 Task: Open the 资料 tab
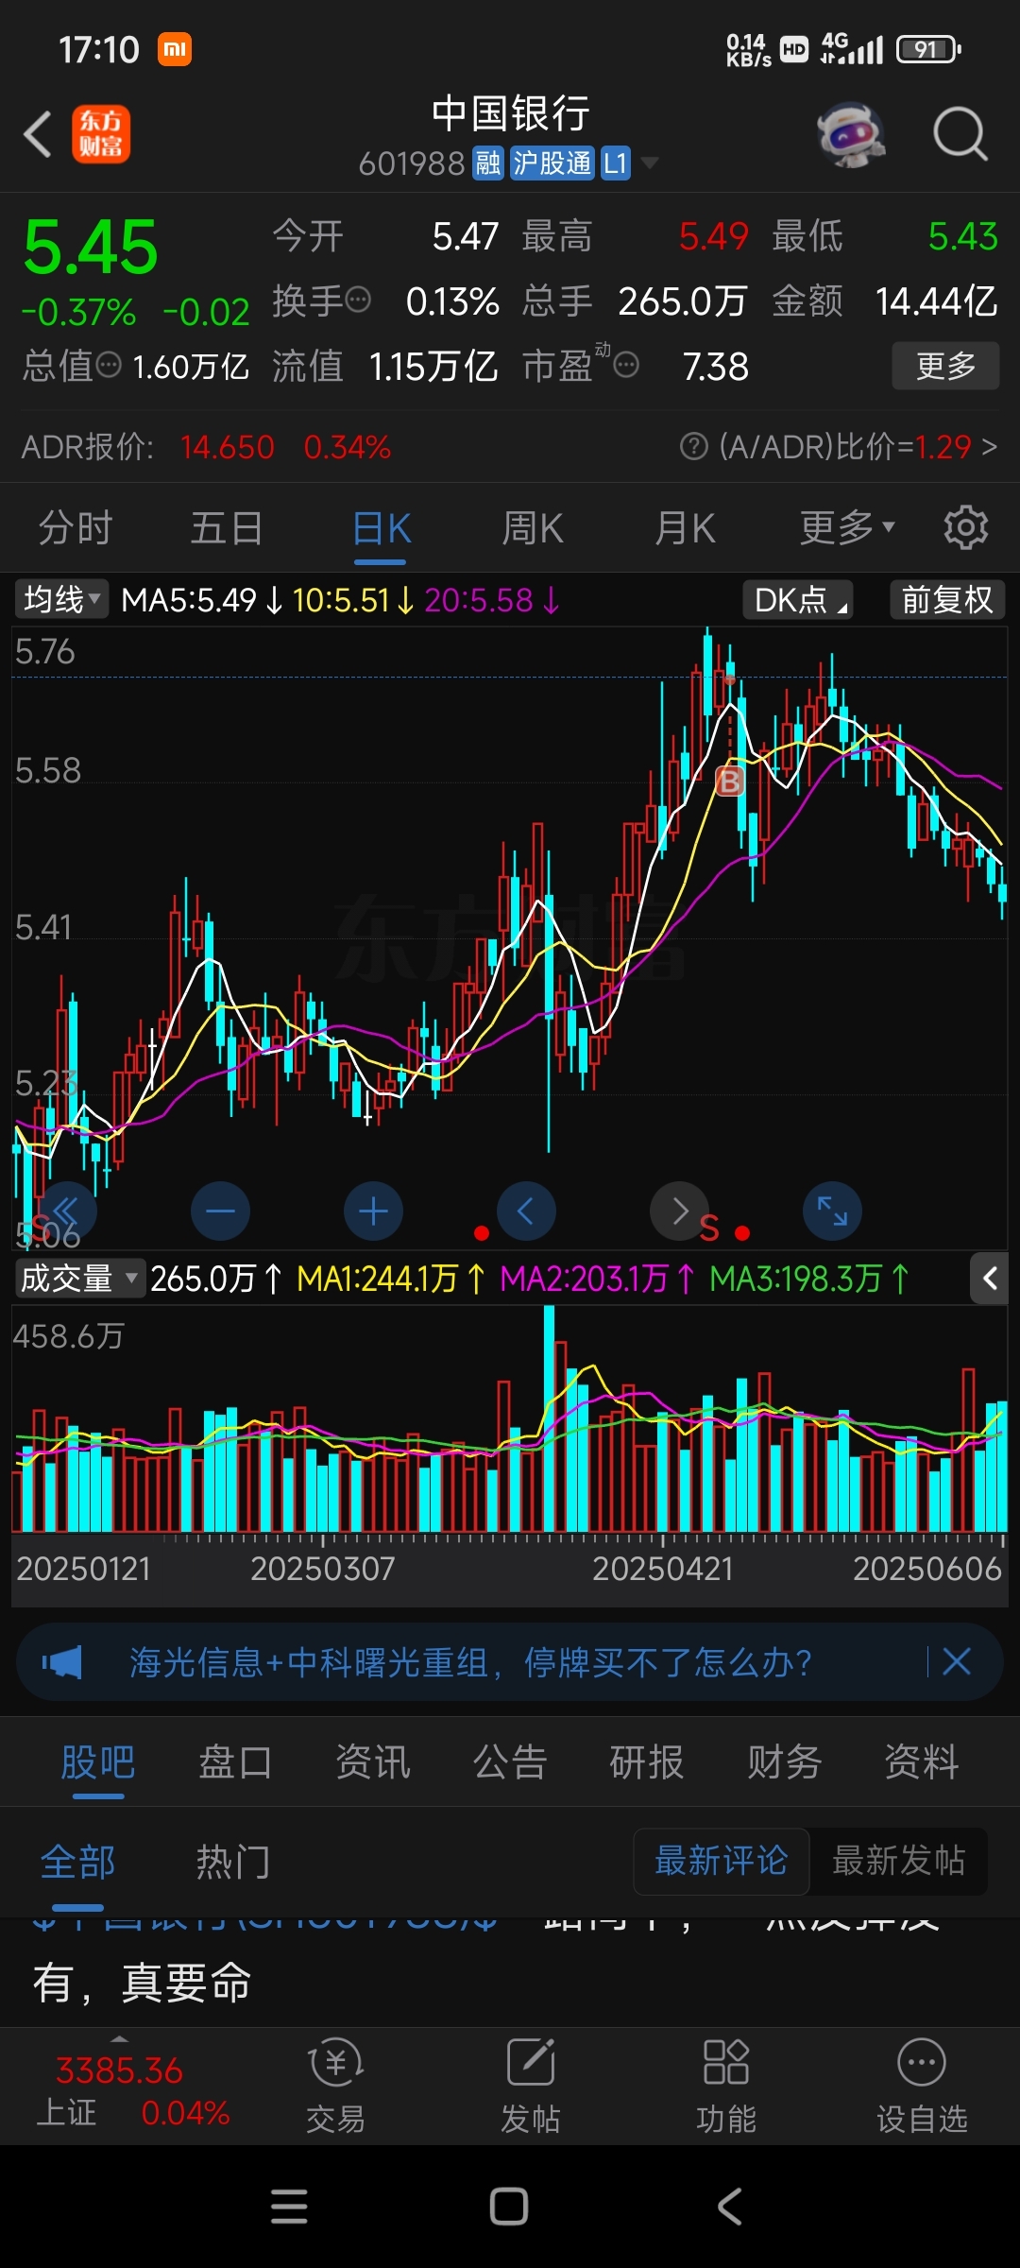tap(922, 1762)
